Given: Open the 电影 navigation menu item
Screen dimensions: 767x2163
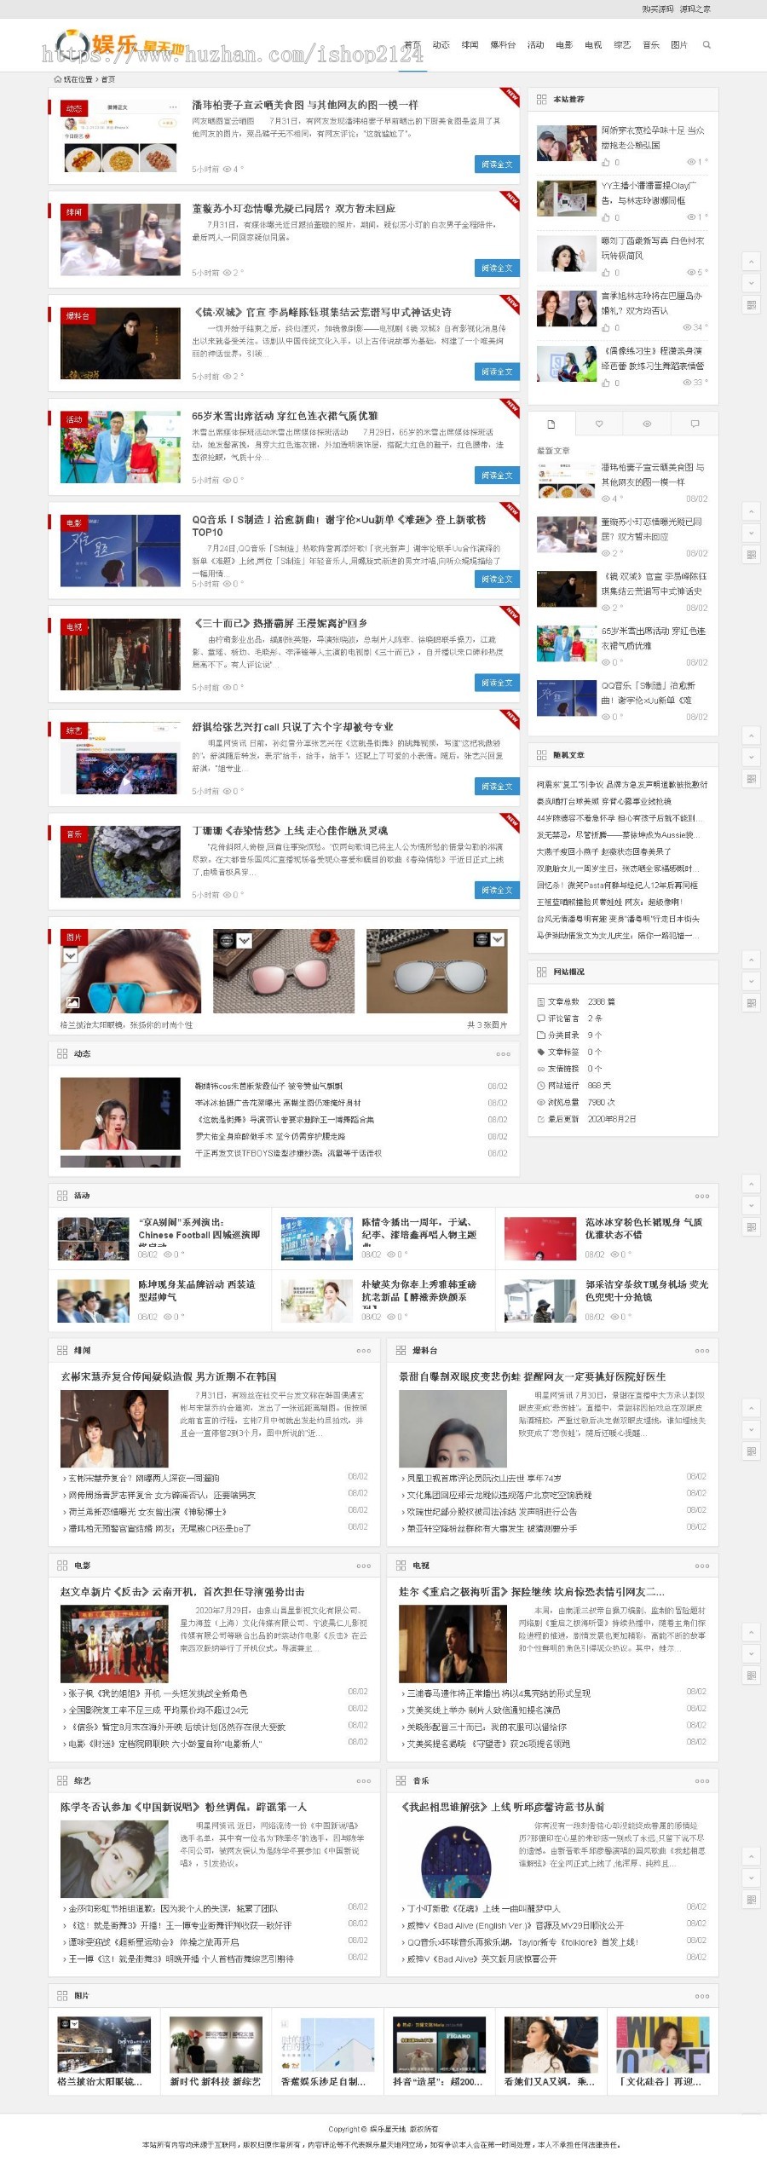Looking at the screenshot, I should point(564,45).
